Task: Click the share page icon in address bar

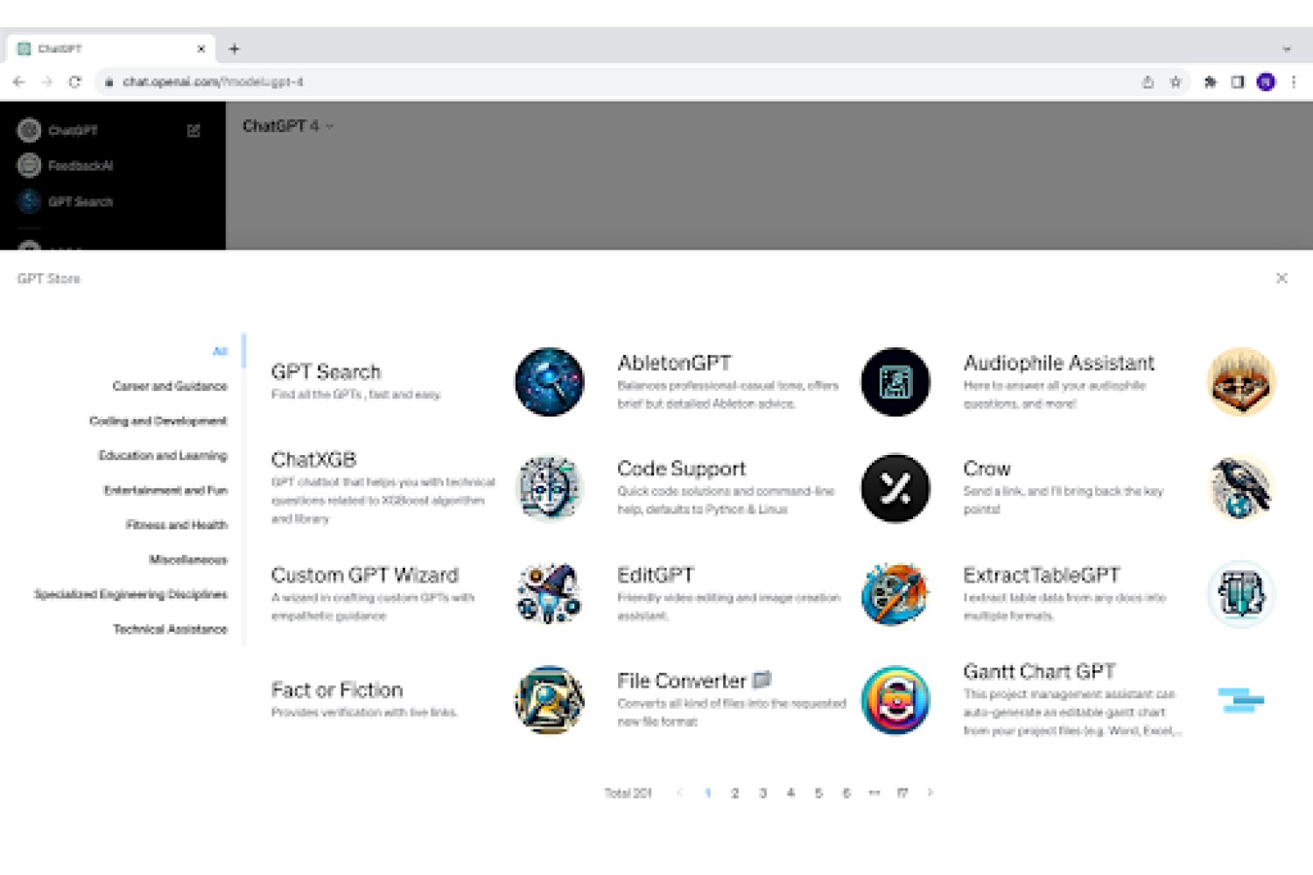Action: click(1148, 81)
